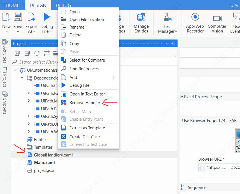Viewport: 240px width, 194px height.
Task: Switch to the DESIGN ribbon tab
Action: (38, 5)
